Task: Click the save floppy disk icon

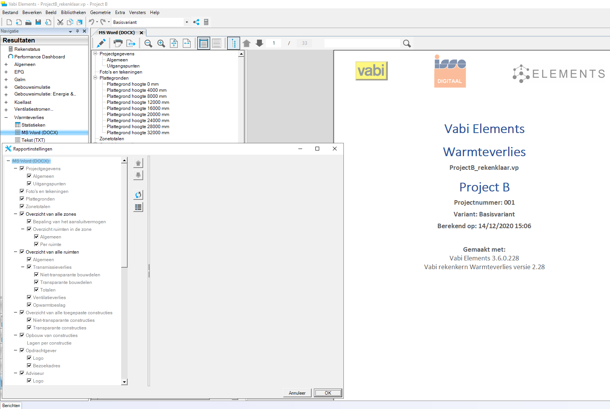Action: pos(38,22)
